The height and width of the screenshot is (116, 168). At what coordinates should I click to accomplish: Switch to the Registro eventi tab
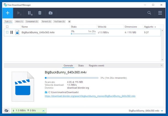tap(96, 66)
